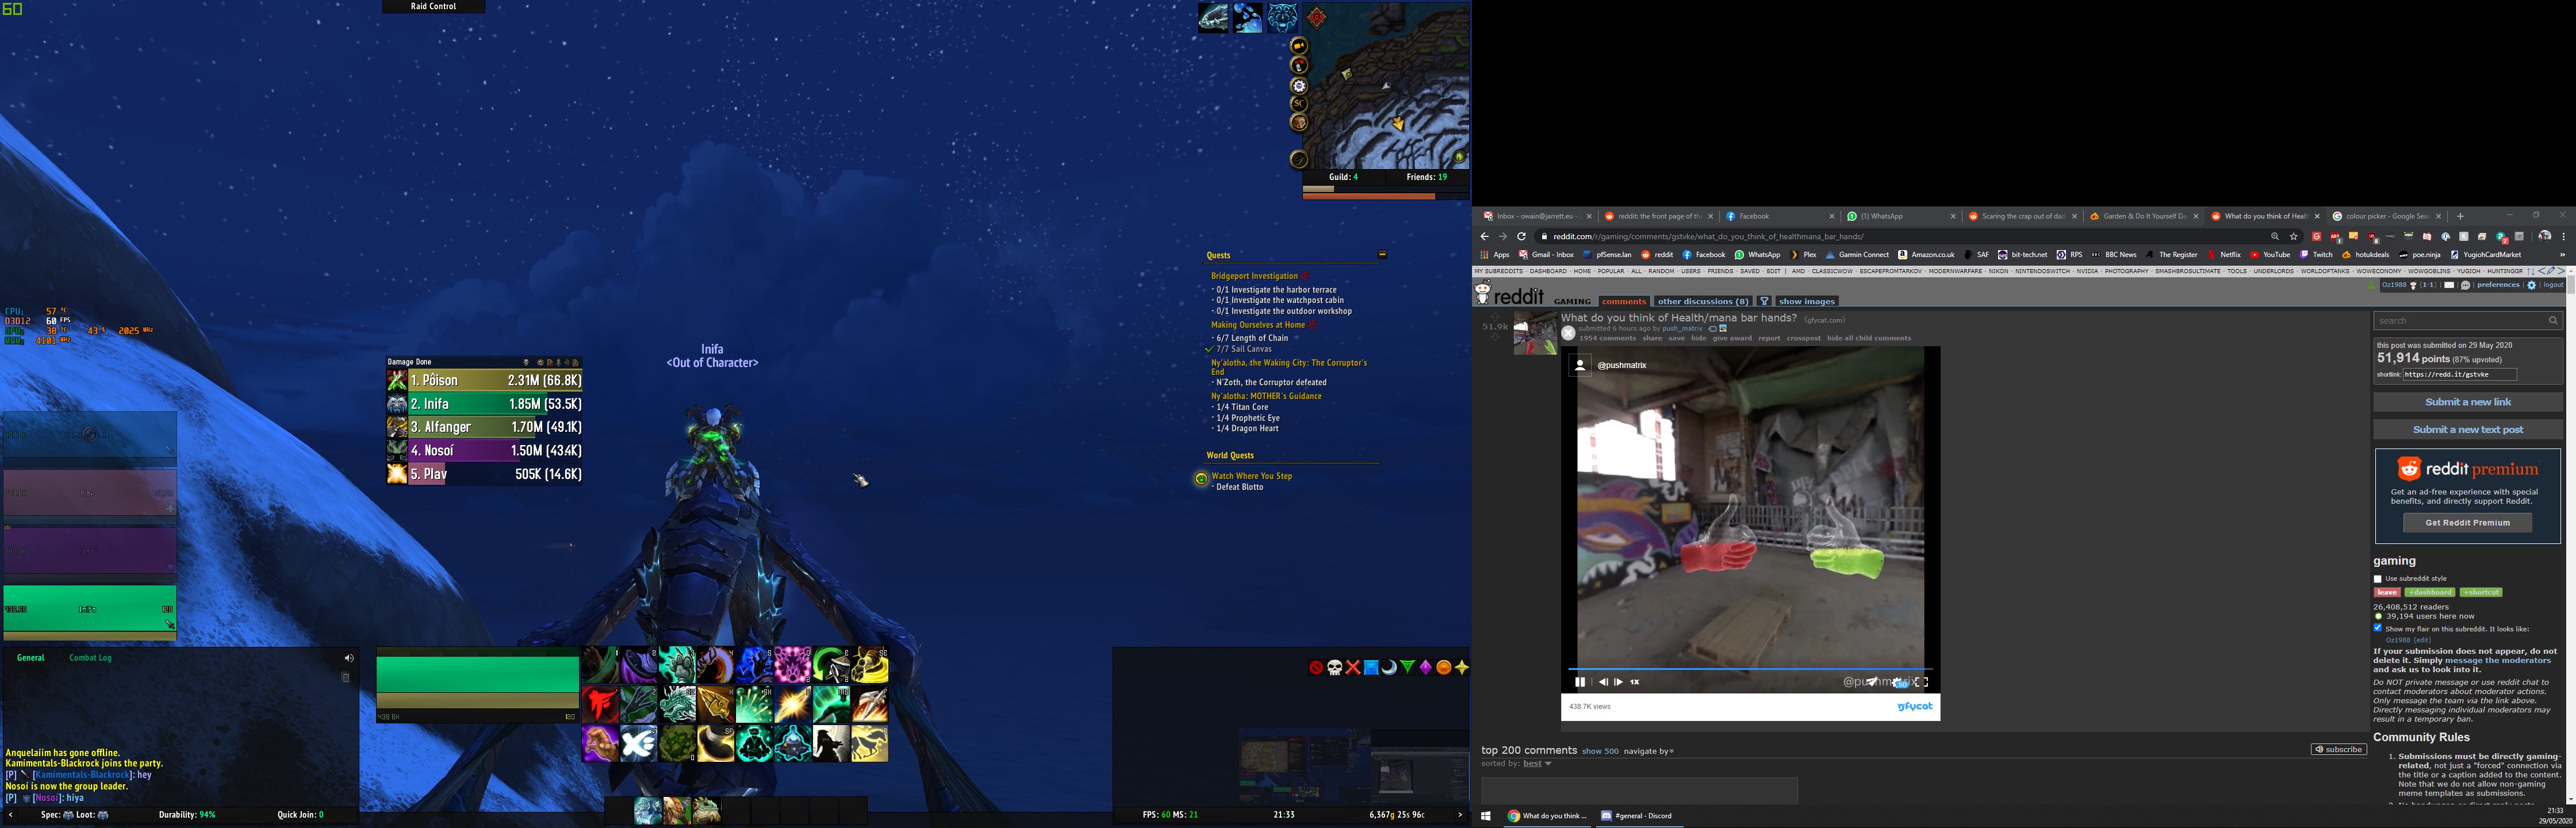This screenshot has width=2576, height=828.
Task: Select the purple diamond raid target marker
Action: click(x=1426, y=667)
